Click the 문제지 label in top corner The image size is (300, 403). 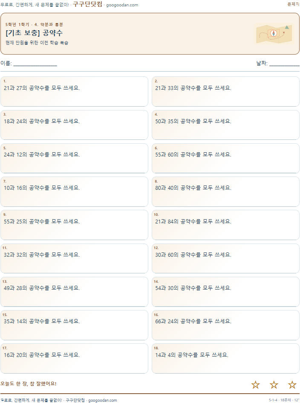[x=293, y=4]
